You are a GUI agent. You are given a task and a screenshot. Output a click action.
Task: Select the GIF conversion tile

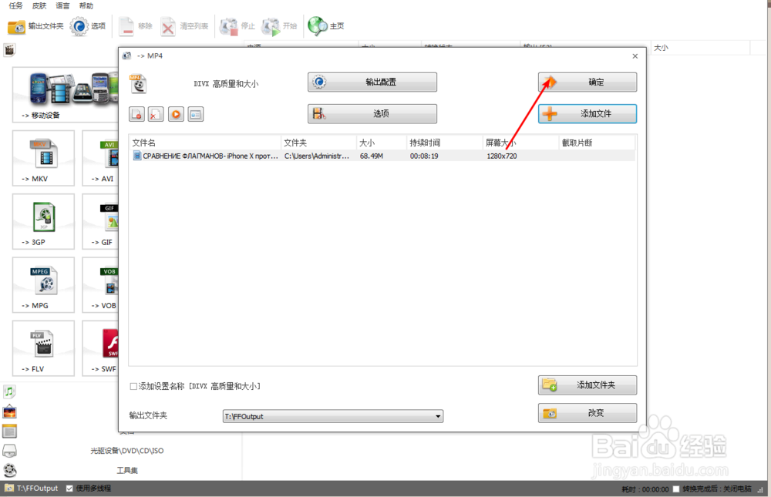click(x=100, y=222)
